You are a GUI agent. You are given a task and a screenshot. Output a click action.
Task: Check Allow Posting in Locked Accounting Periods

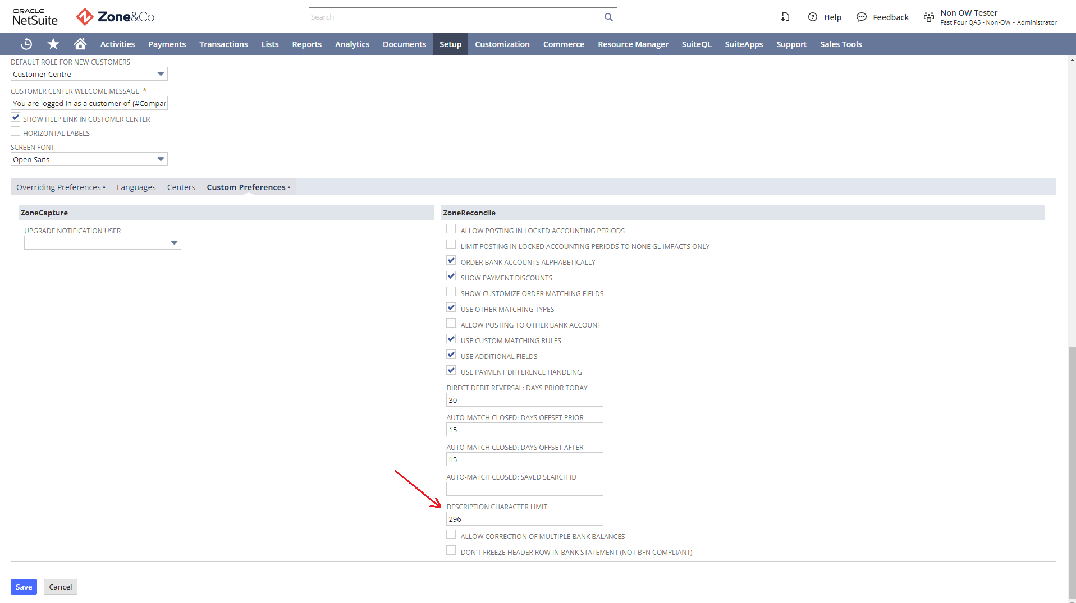coord(451,229)
